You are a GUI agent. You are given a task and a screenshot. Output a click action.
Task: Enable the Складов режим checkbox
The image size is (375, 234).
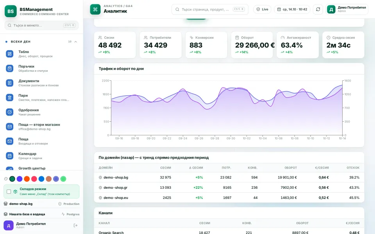click(x=9, y=192)
